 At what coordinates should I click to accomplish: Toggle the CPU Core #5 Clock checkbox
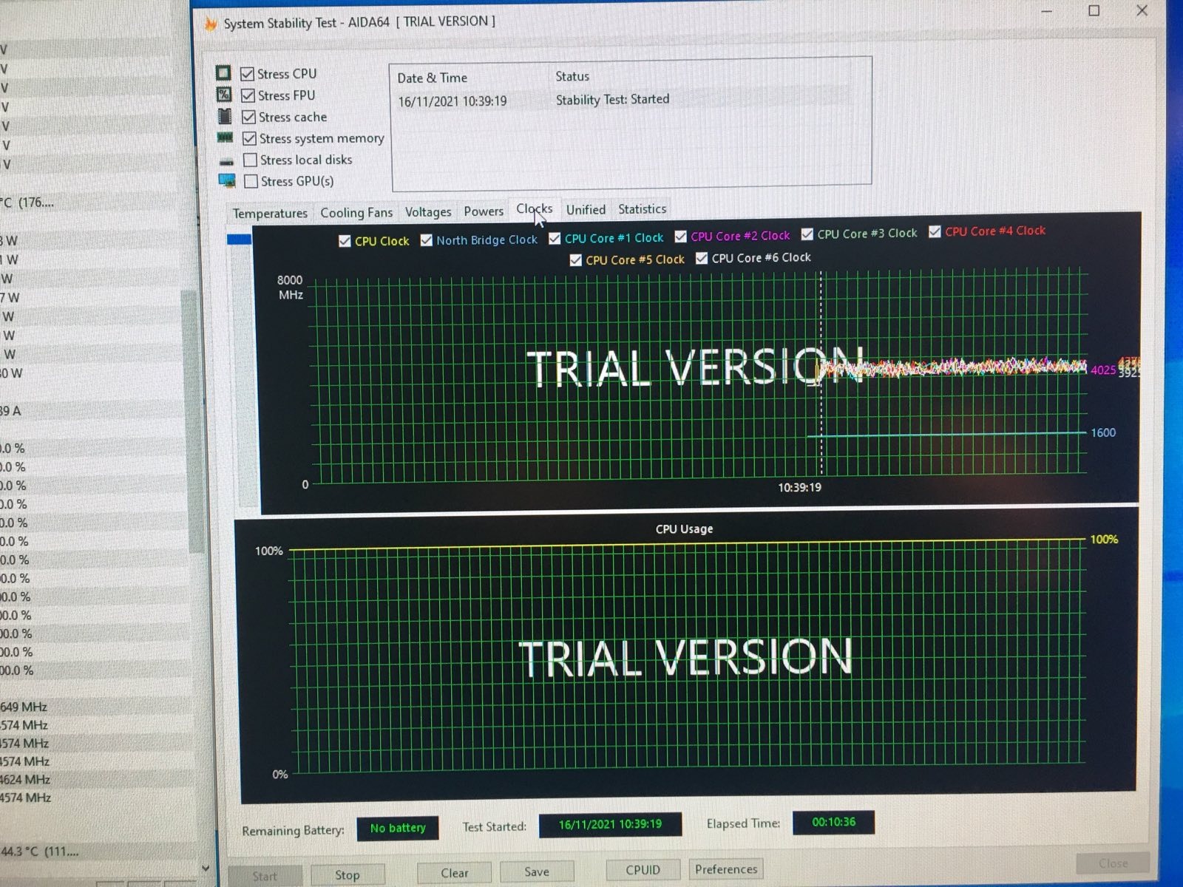pos(576,260)
